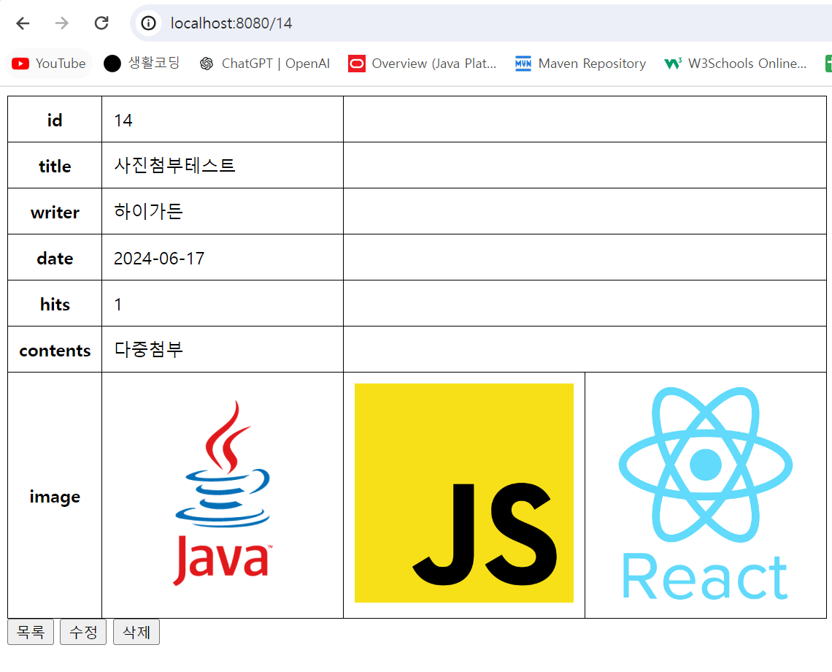Open the YouTube bookmark
832x672 pixels.
(49, 64)
